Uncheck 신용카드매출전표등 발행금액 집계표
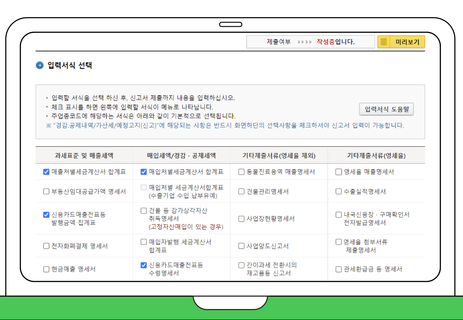The height and width of the screenshot is (320, 463). [x=46, y=214]
